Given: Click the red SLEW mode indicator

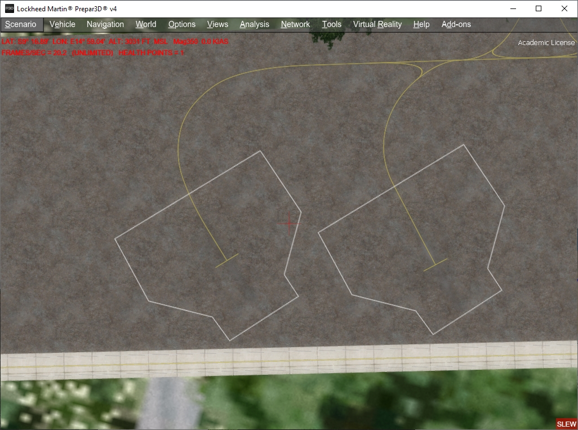Looking at the screenshot, I should click(x=566, y=424).
